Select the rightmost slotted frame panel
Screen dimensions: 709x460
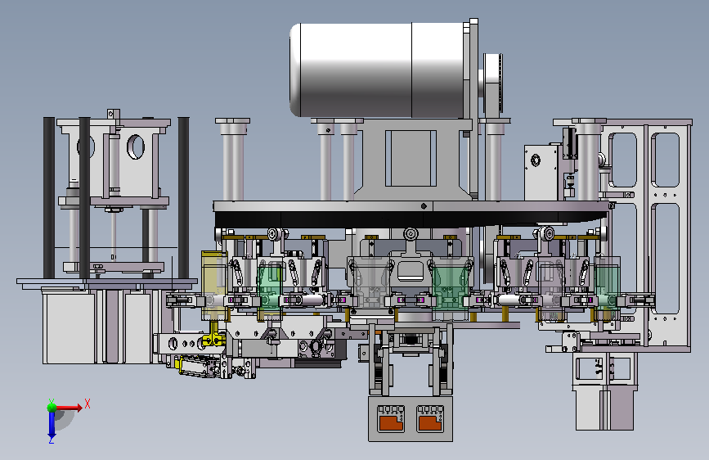[x=666, y=236]
